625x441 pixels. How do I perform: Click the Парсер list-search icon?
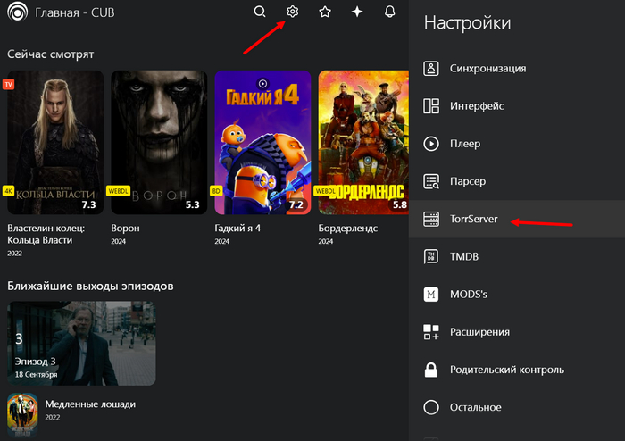click(x=431, y=181)
